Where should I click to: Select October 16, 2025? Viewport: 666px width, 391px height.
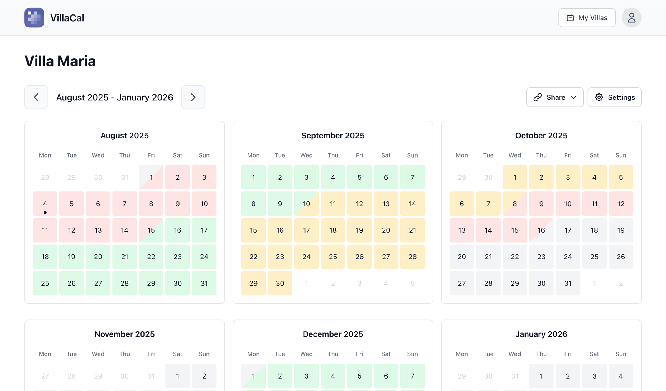[541, 230]
